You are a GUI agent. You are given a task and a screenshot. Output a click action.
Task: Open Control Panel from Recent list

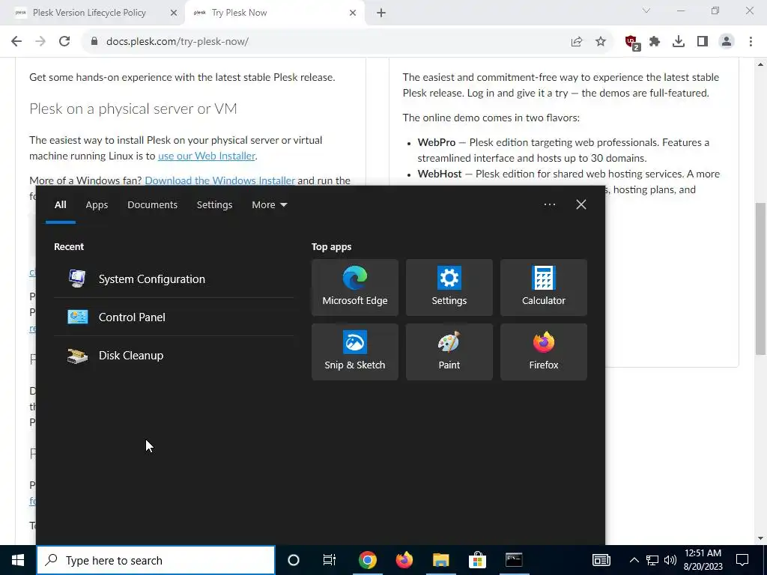click(174, 317)
